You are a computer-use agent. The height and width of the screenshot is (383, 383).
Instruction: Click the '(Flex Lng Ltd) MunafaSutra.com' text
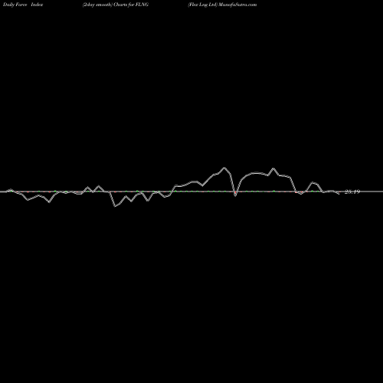click(x=222, y=5)
